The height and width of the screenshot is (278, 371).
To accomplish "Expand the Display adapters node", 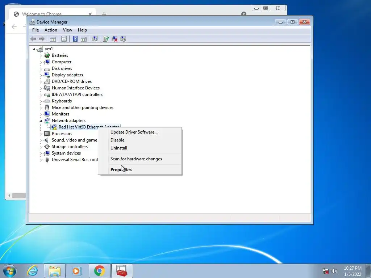I will (41, 75).
